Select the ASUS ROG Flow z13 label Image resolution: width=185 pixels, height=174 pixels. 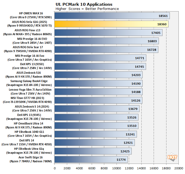(27, 30)
